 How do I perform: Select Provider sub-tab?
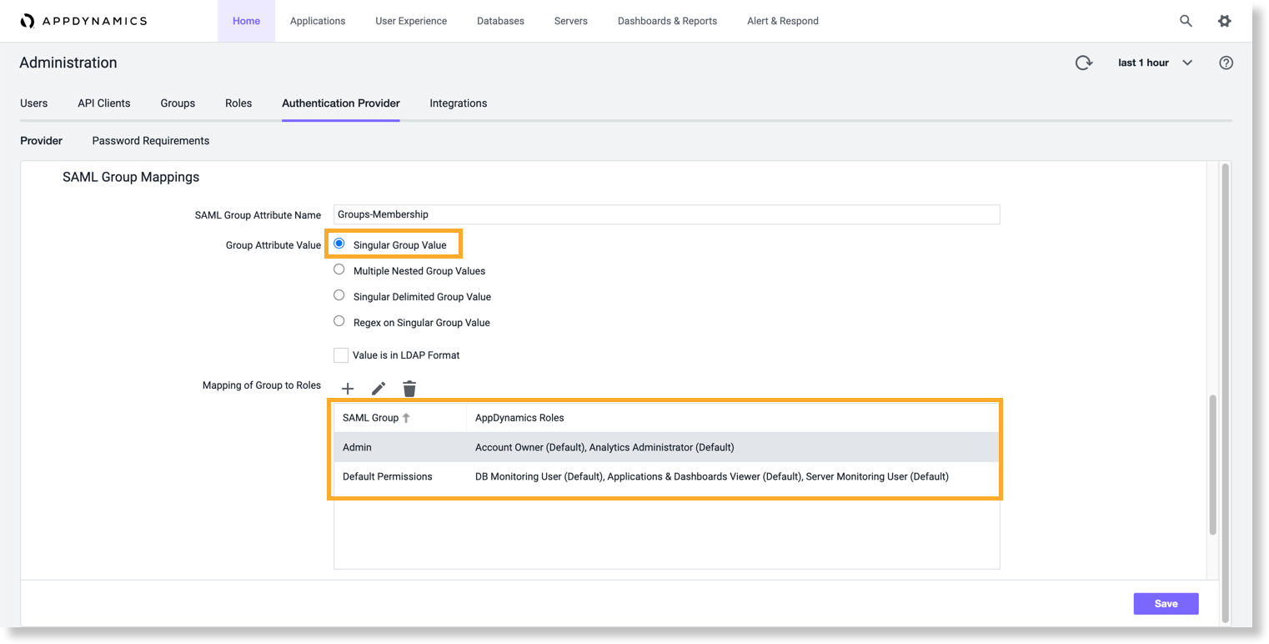(42, 141)
